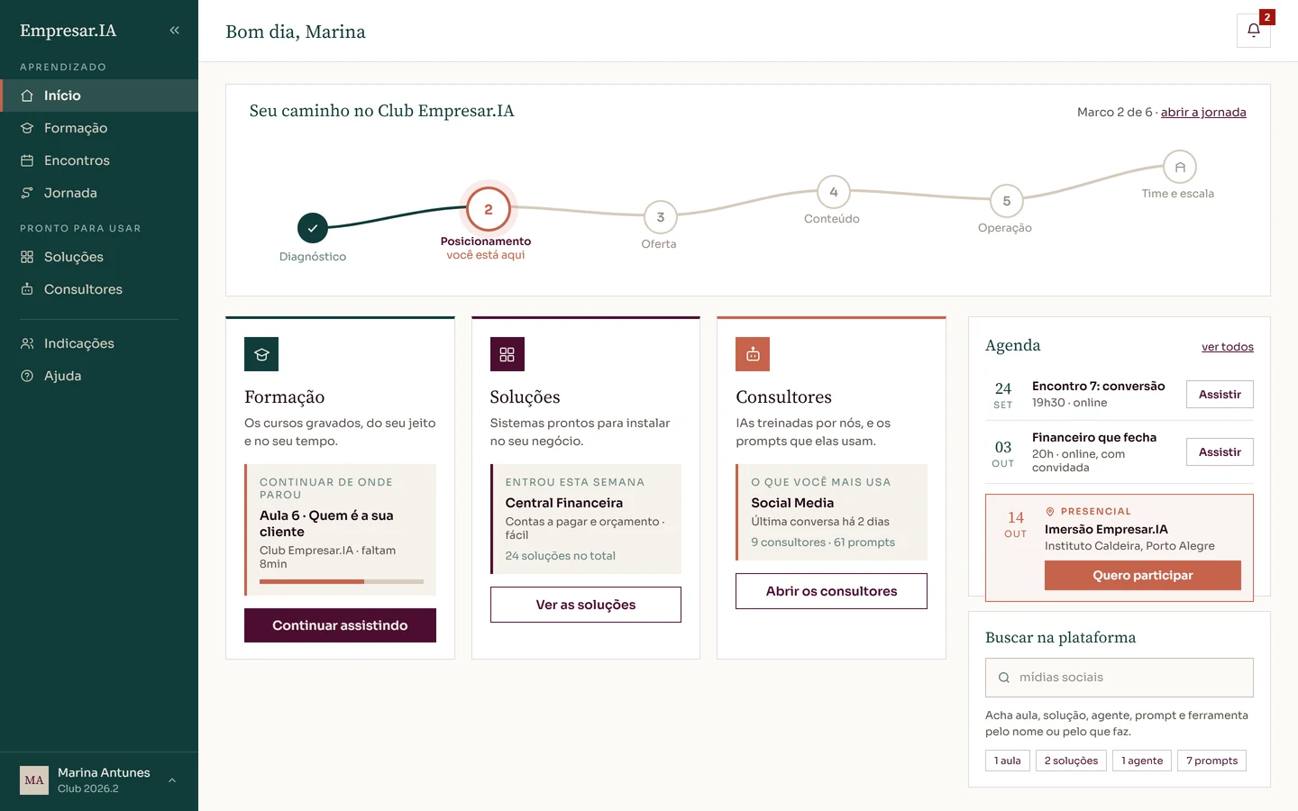1298x811 pixels.
Task: Click 'Quero participar' button
Action: tap(1143, 576)
